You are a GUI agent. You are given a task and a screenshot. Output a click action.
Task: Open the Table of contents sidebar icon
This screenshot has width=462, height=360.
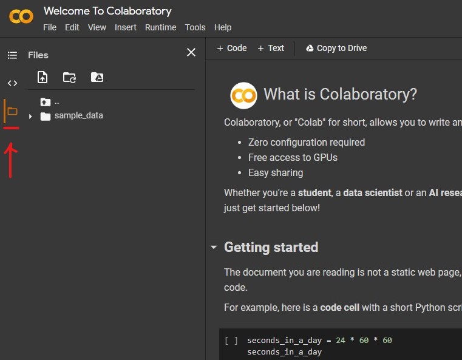(12, 55)
